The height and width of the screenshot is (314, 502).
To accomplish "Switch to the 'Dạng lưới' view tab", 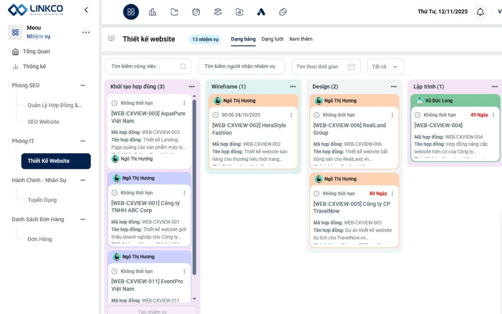I will coord(272,39).
